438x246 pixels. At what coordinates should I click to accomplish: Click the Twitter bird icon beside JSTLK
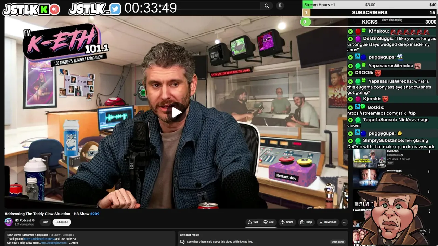116,9
